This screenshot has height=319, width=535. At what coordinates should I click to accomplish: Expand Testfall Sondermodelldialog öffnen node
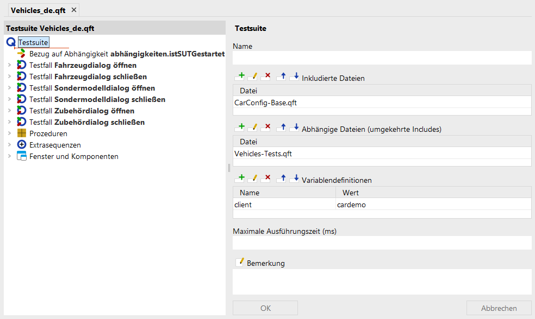[10, 88]
